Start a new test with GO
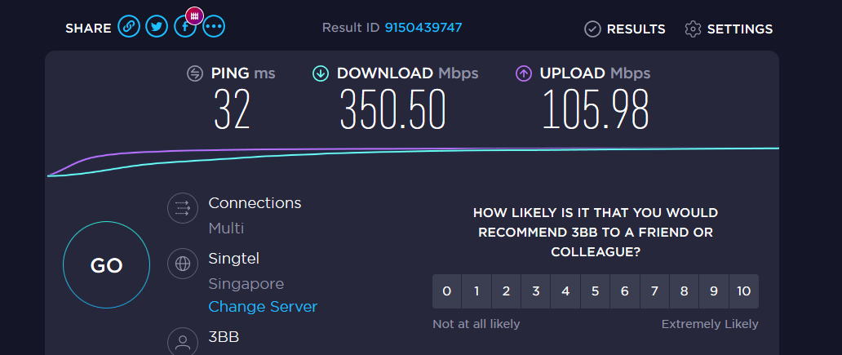842x355 pixels. click(106, 264)
